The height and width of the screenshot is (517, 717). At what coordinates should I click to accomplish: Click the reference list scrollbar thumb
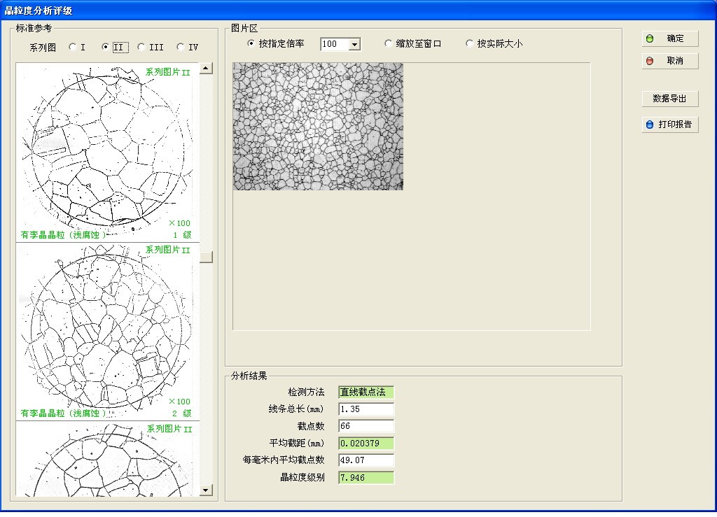[x=206, y=257]
